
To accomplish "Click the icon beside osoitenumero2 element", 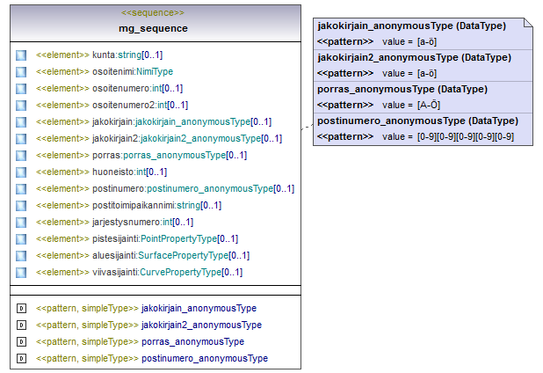I will click(x=21, y=106).
